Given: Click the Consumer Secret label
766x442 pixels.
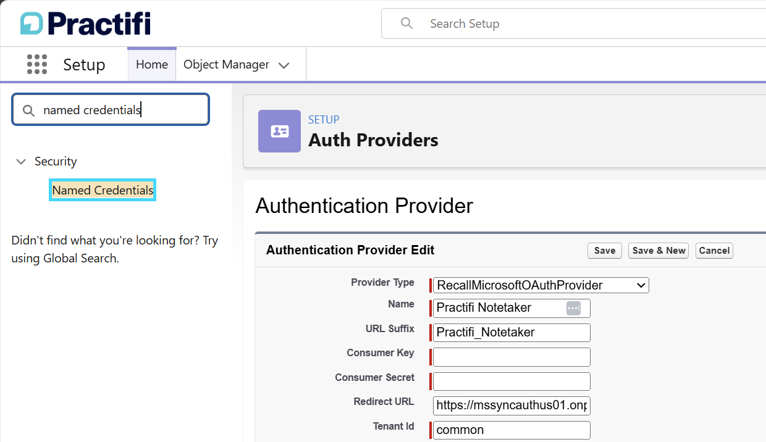Looking at the screenshot, I should (x=375, y=378).
